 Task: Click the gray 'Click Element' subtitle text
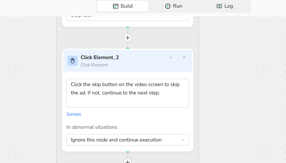click(94, 65)
